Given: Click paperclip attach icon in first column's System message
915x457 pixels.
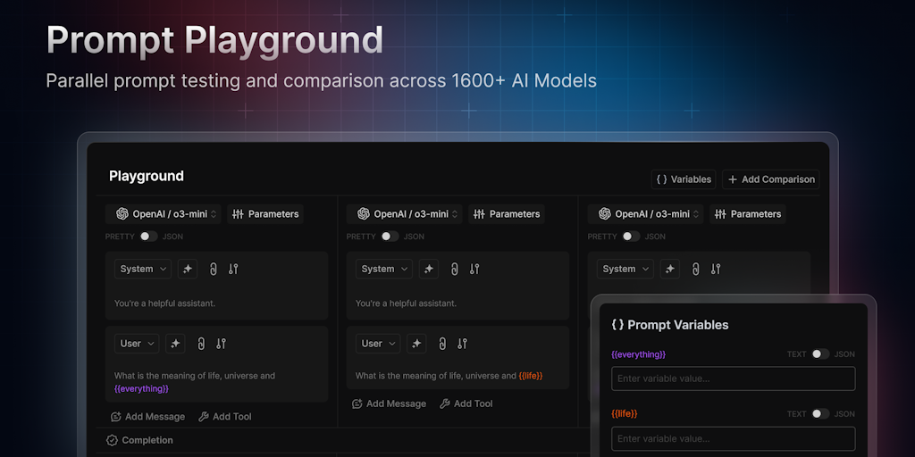Looking at the screenshot, I should click(x=213, y=269).
